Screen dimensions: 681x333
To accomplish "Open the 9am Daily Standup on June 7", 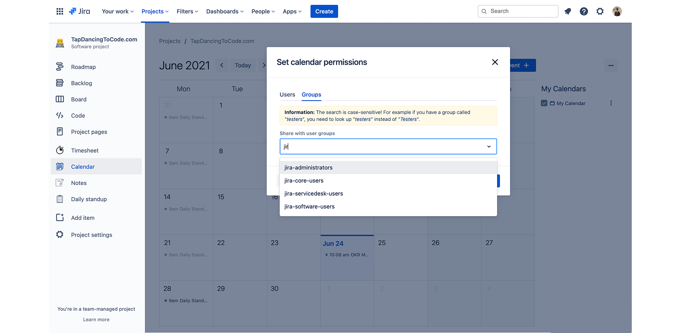I will 186,163.
